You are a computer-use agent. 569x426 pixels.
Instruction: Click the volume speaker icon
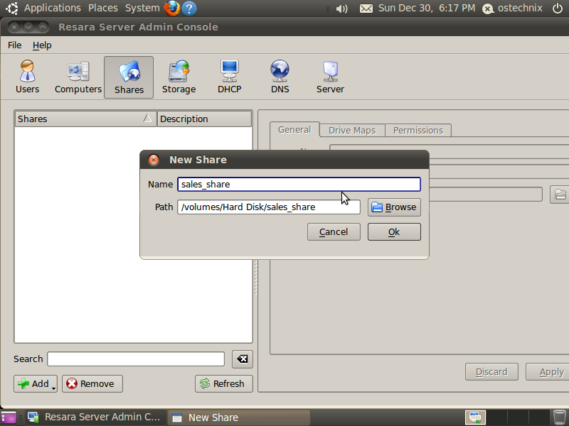tap(341, 9)
